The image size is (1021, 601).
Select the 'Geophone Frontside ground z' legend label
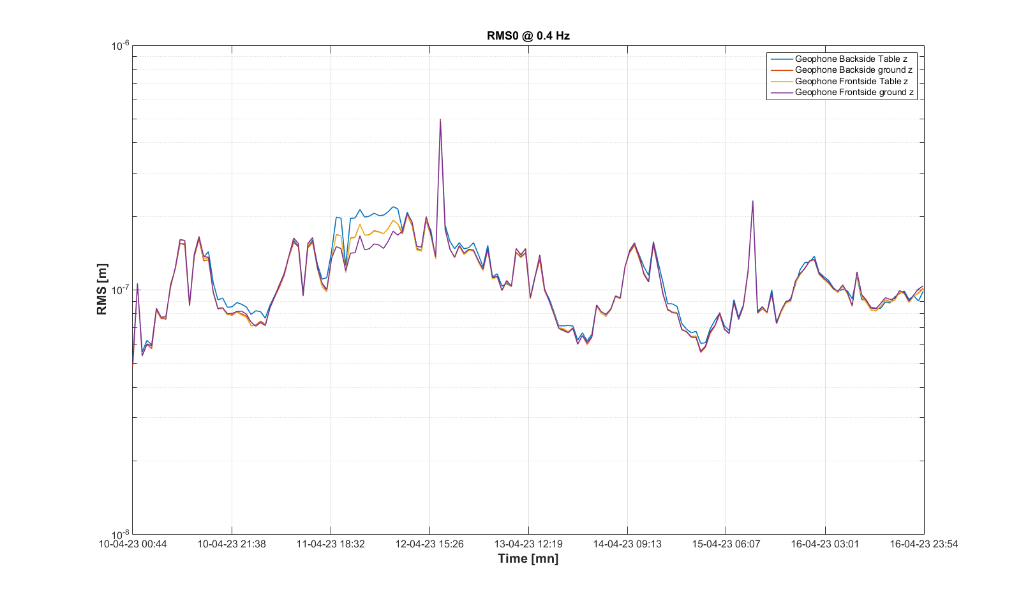854,92
